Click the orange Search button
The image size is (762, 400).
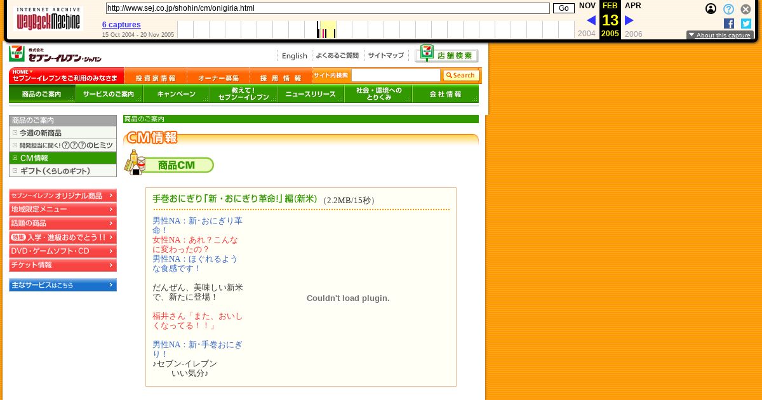point(461,76)
